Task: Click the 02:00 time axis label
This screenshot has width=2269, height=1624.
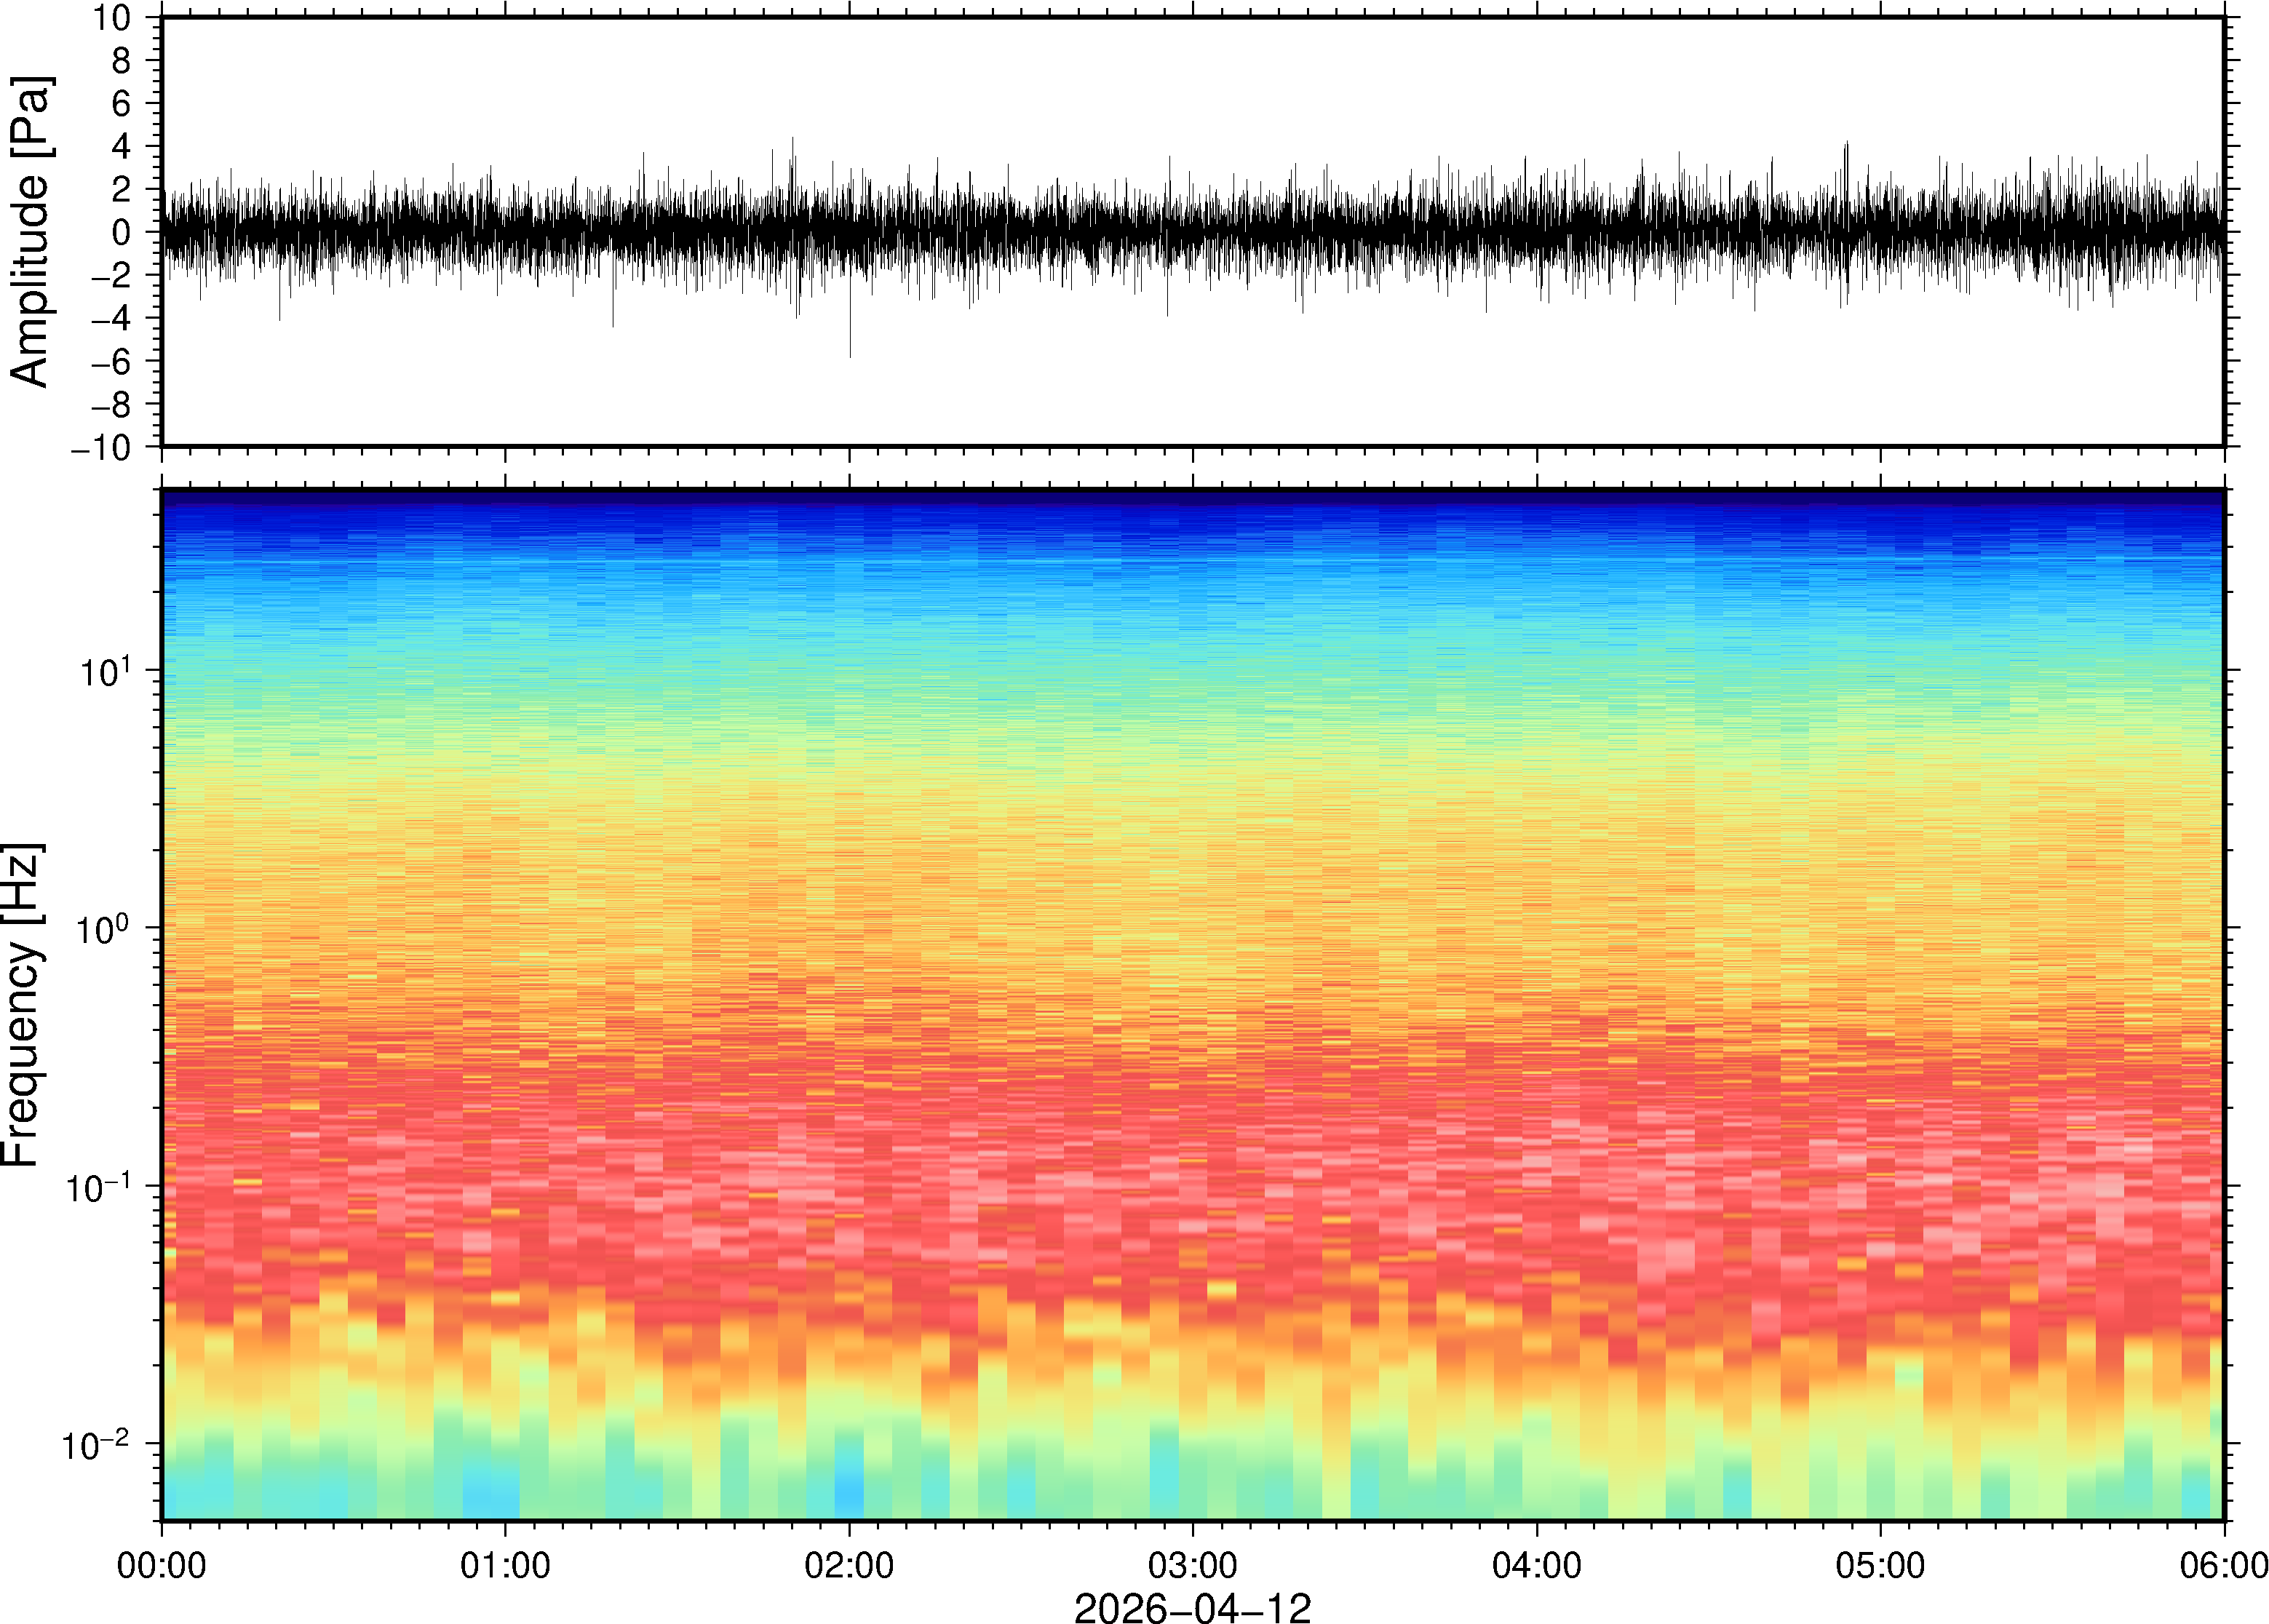Action: pyautogui.click(x=849, y=1565)
